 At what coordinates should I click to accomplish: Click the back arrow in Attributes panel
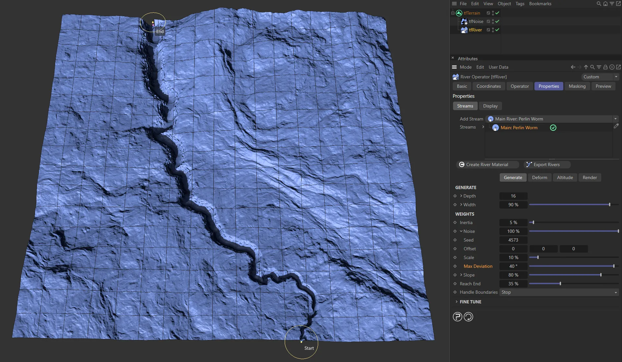pos(573,67)
